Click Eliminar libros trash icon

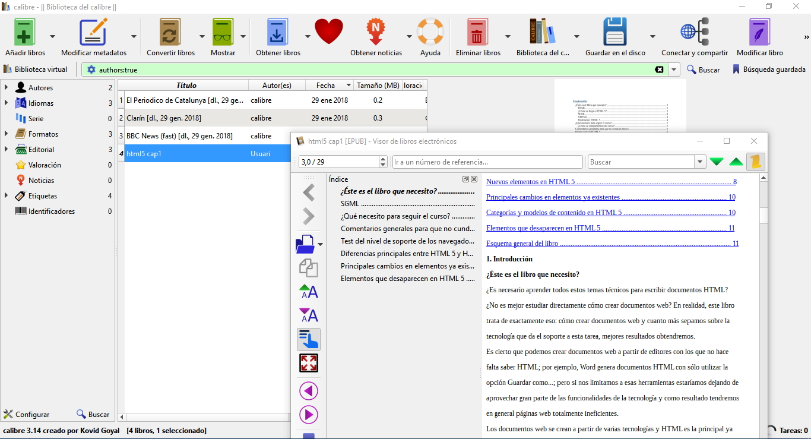477,31
